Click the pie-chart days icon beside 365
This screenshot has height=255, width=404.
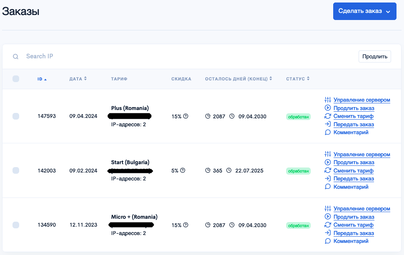click(x=208, y=170)
